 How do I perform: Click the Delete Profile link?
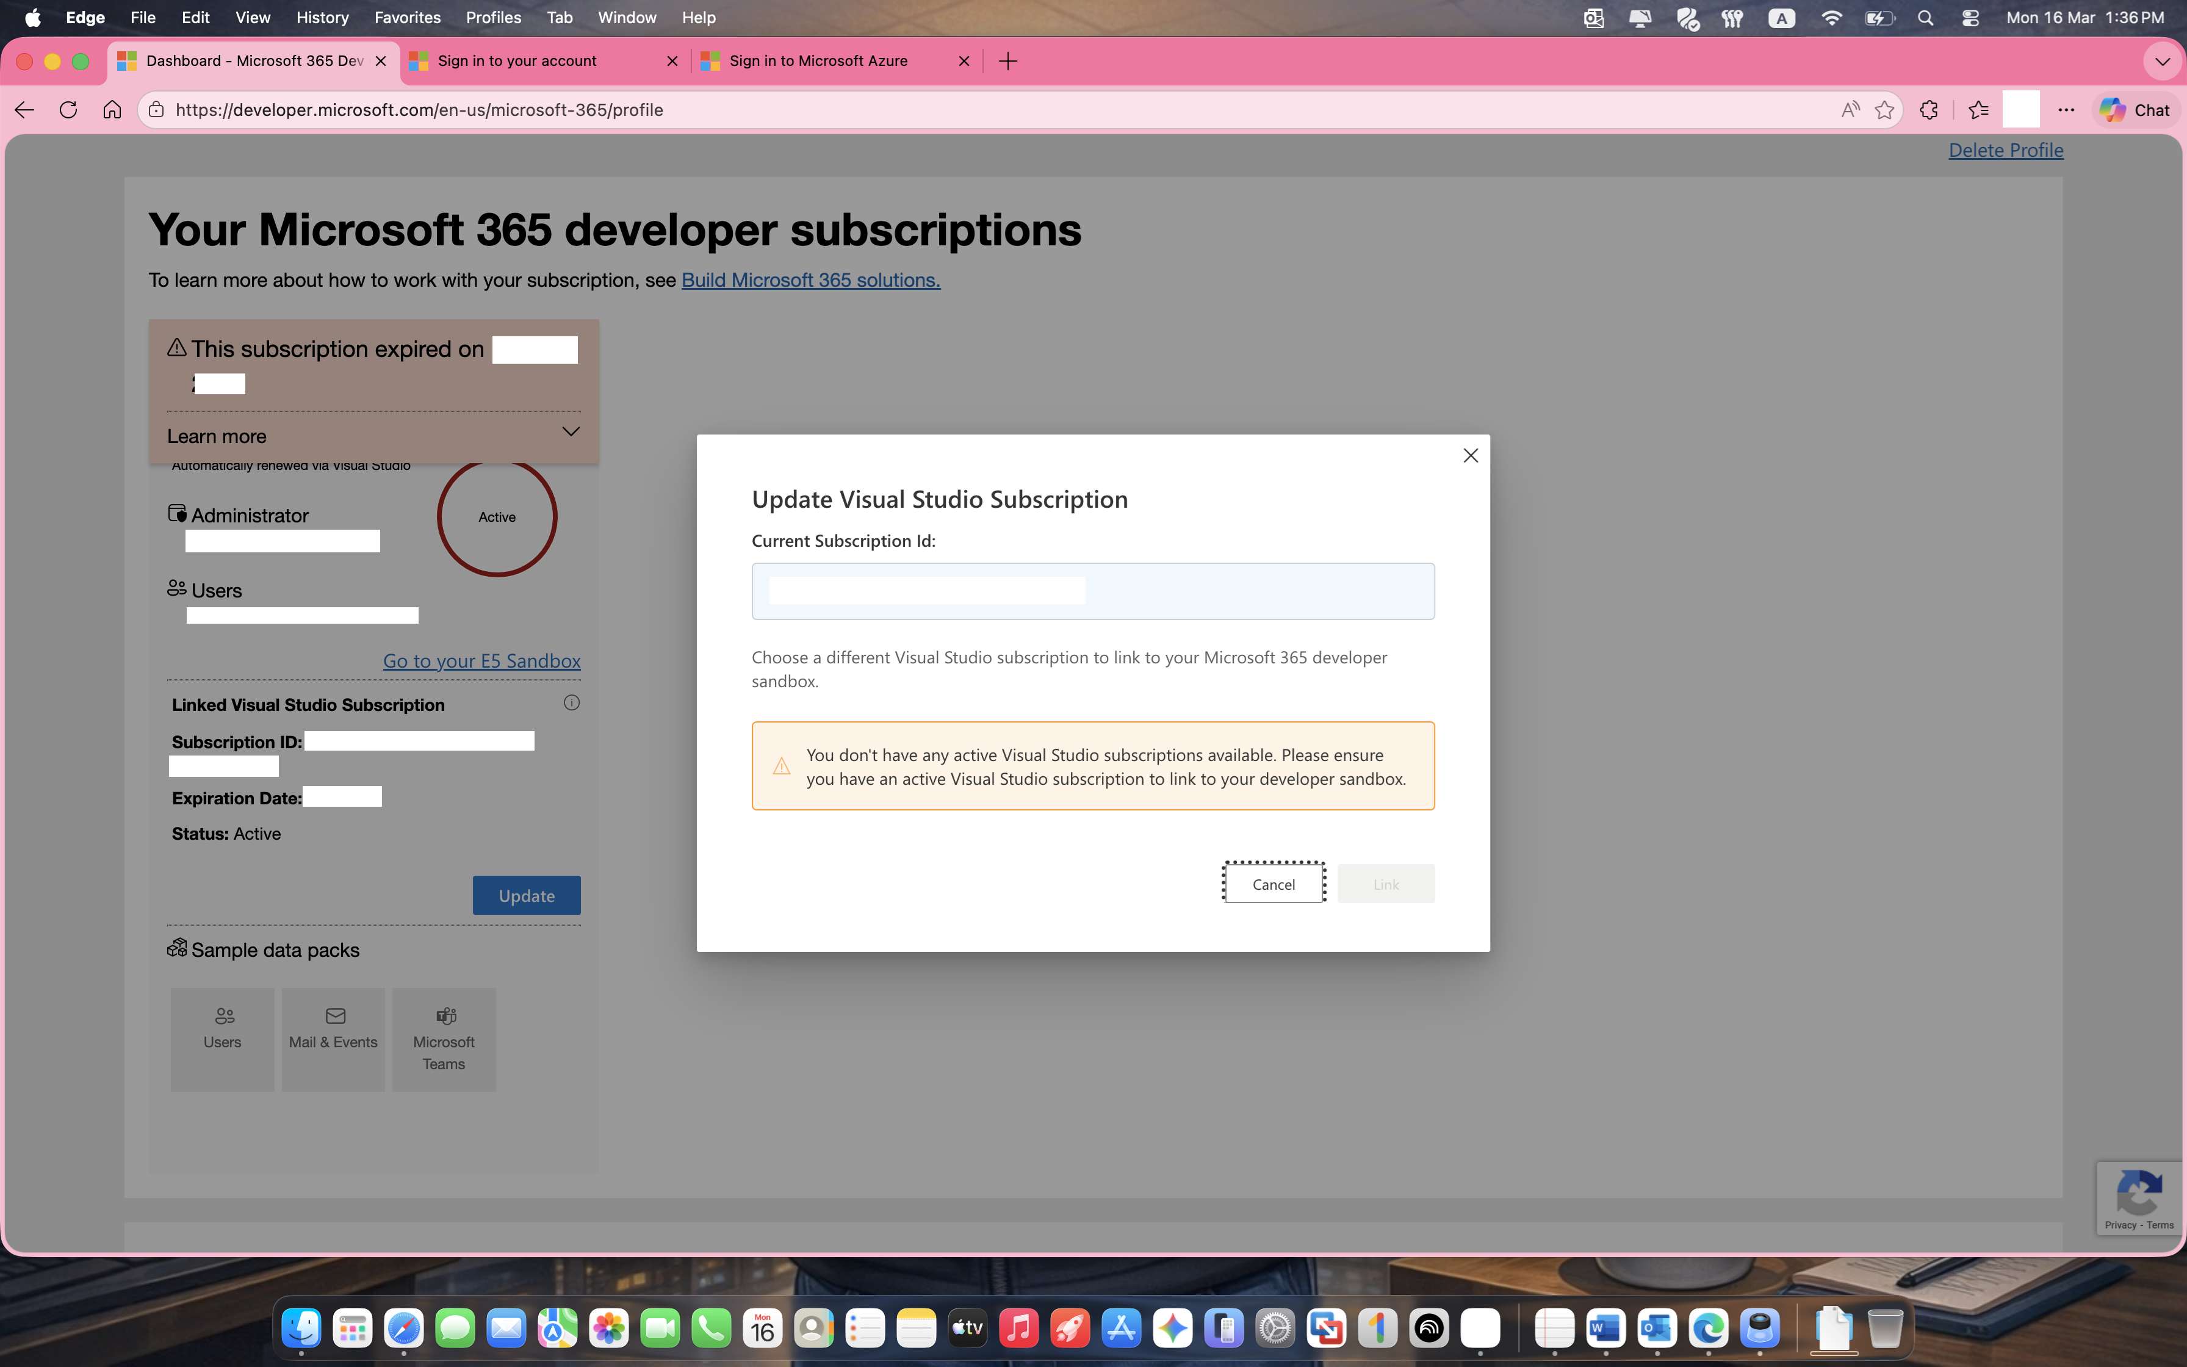coord(2005,150)
